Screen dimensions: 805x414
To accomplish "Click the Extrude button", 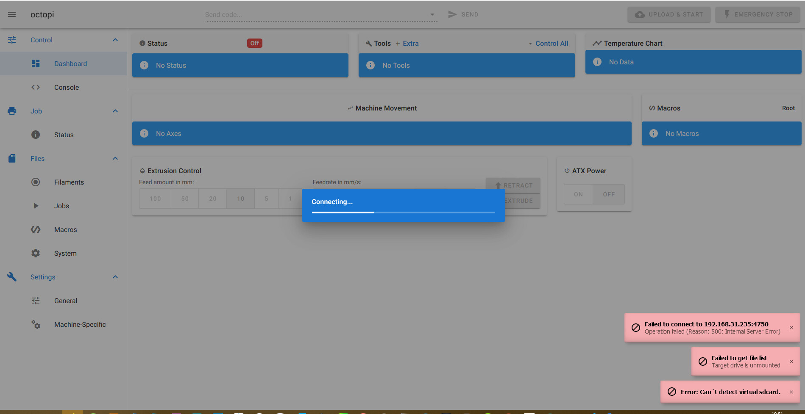I will click(522, 201).
